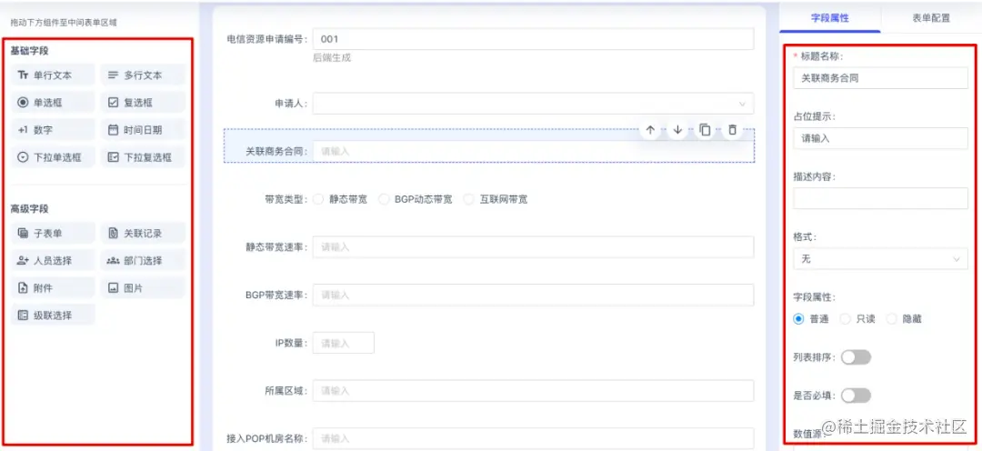Toggle the 是否必填 switch

pos(856,396)
